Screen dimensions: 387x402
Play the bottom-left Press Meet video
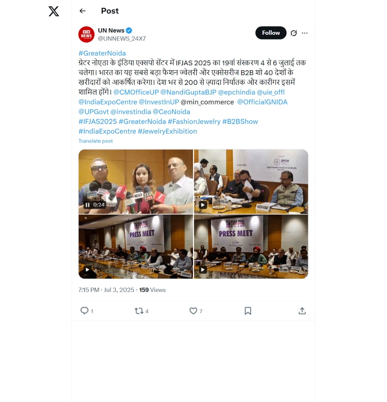tap(87, 270)
